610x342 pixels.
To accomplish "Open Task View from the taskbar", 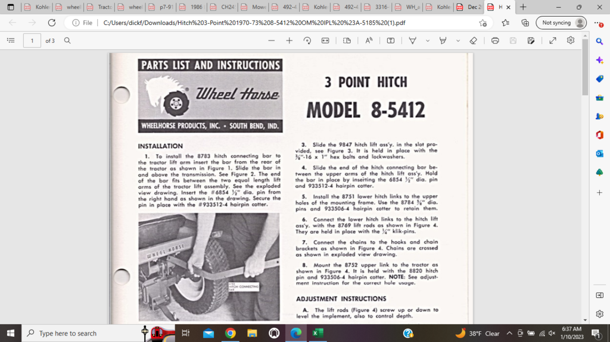I will [x=186, y=333].
